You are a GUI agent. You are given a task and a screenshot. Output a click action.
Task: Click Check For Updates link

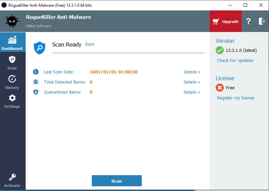pyautogui.click(x=235, y=60)
